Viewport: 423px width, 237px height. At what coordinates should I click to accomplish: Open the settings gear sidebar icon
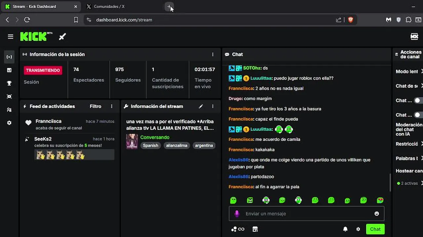(x=9, y=123)
